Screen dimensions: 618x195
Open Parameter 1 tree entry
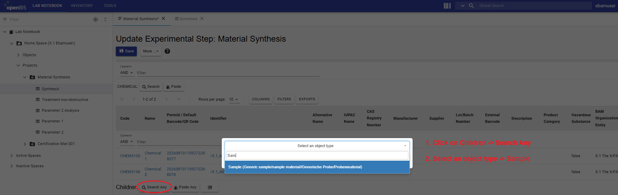tap(52, 121)
